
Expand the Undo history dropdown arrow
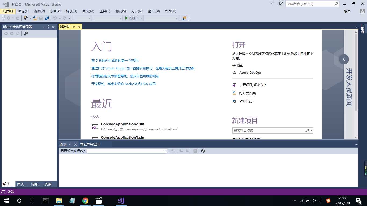point(60,18)
